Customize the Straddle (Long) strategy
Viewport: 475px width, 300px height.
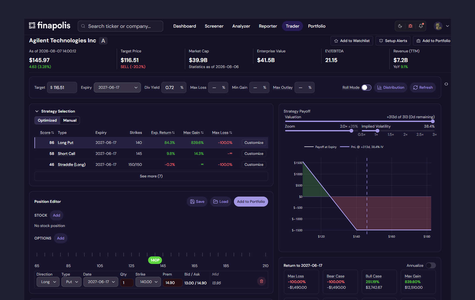point(254,165)
